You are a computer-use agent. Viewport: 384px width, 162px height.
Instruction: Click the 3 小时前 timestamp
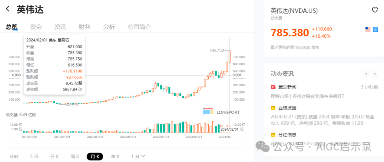pos(369,87)
